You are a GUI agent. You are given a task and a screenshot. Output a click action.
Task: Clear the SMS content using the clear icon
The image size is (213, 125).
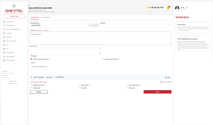pos(166,77)
